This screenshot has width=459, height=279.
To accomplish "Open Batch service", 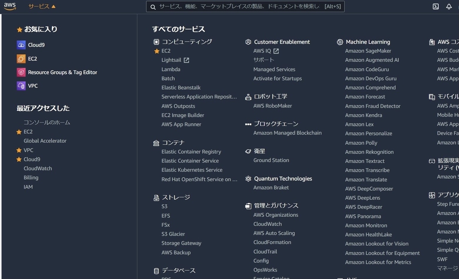I will point(168,78).
